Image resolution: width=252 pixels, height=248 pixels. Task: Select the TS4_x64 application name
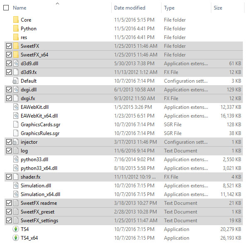click(29, 238)
